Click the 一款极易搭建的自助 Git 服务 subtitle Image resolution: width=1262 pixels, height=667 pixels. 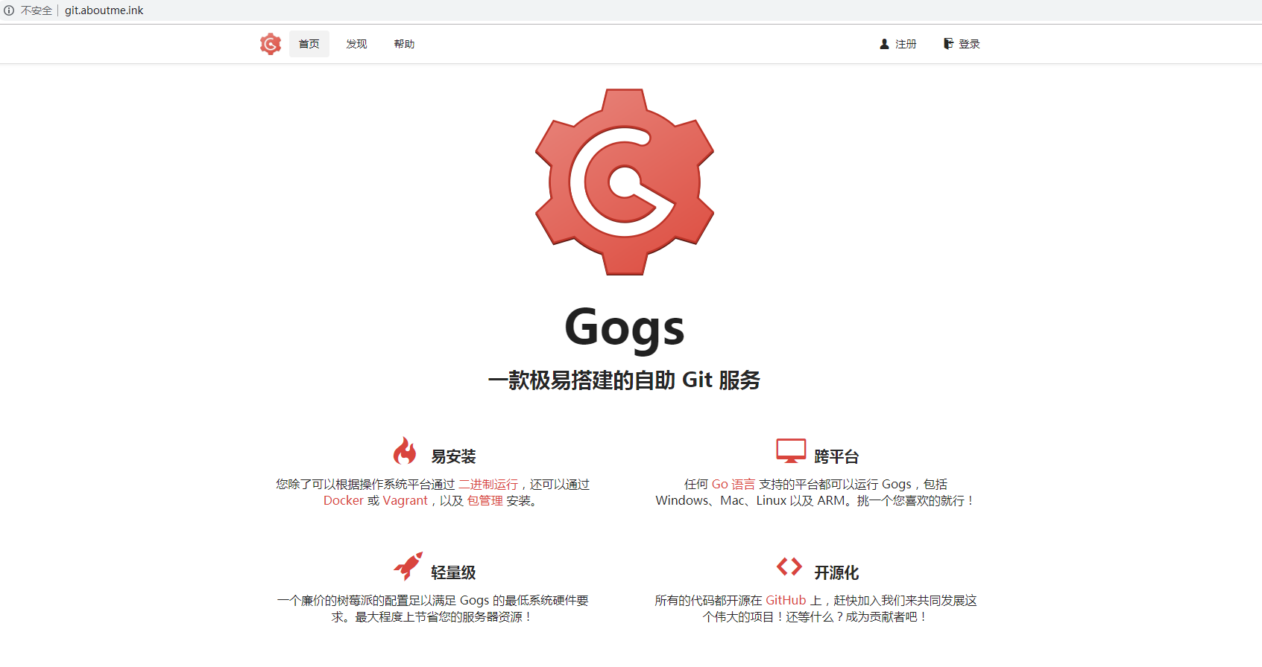pos(625,380)
